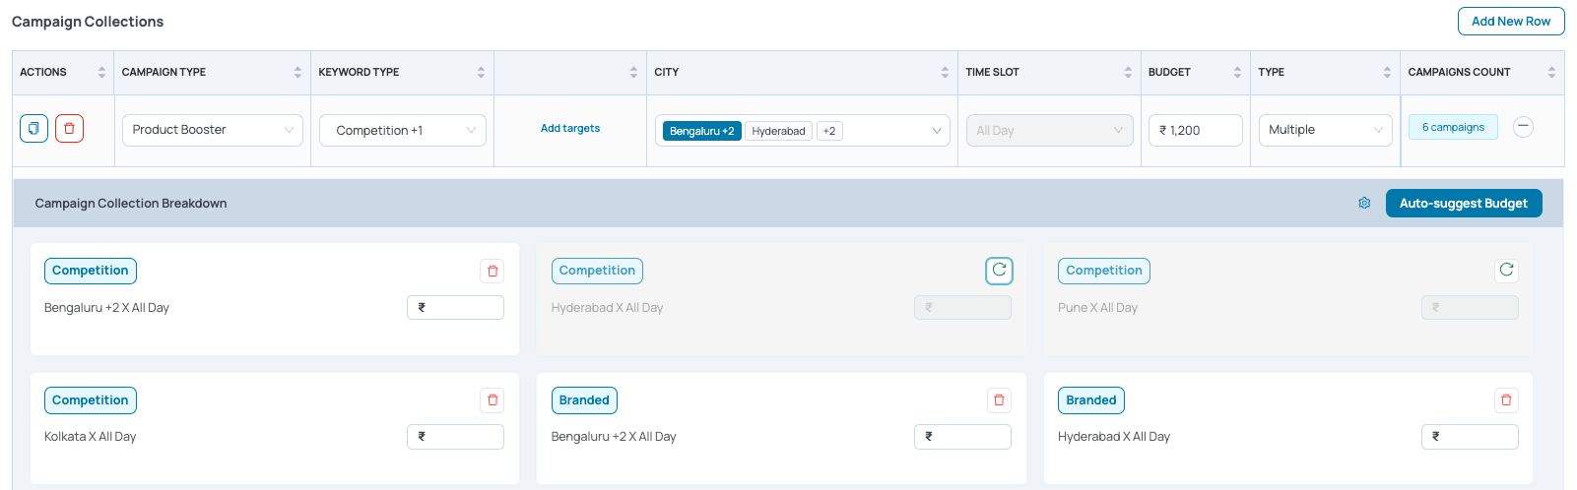
Task: Expand the Competition +1 keyword type dropdown
Action: [403, 130]
